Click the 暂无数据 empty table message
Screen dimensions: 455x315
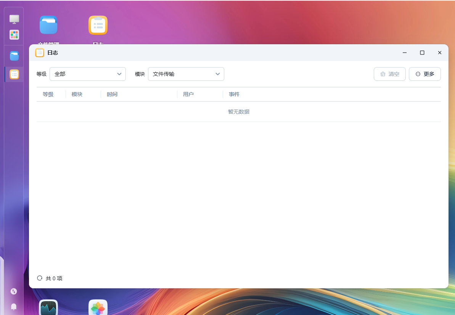pyautogui.click(x=238, y=112)
